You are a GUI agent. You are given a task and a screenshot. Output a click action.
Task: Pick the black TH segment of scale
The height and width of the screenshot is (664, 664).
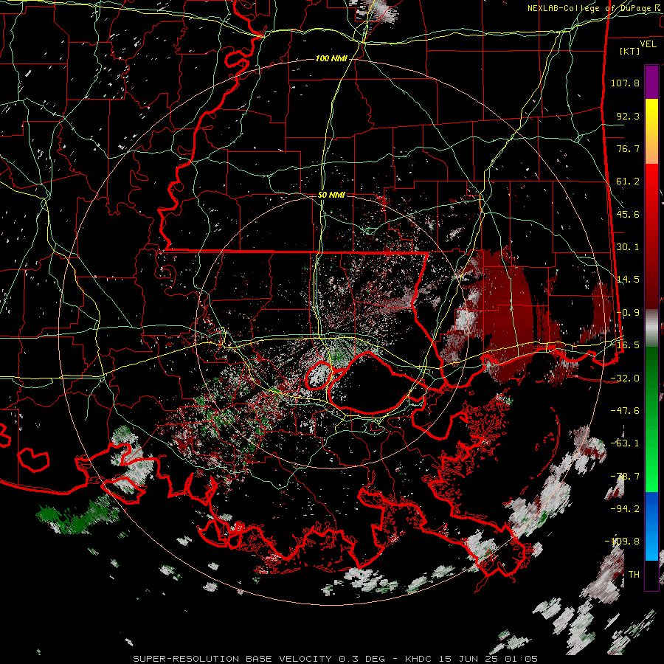click(651, 575)
